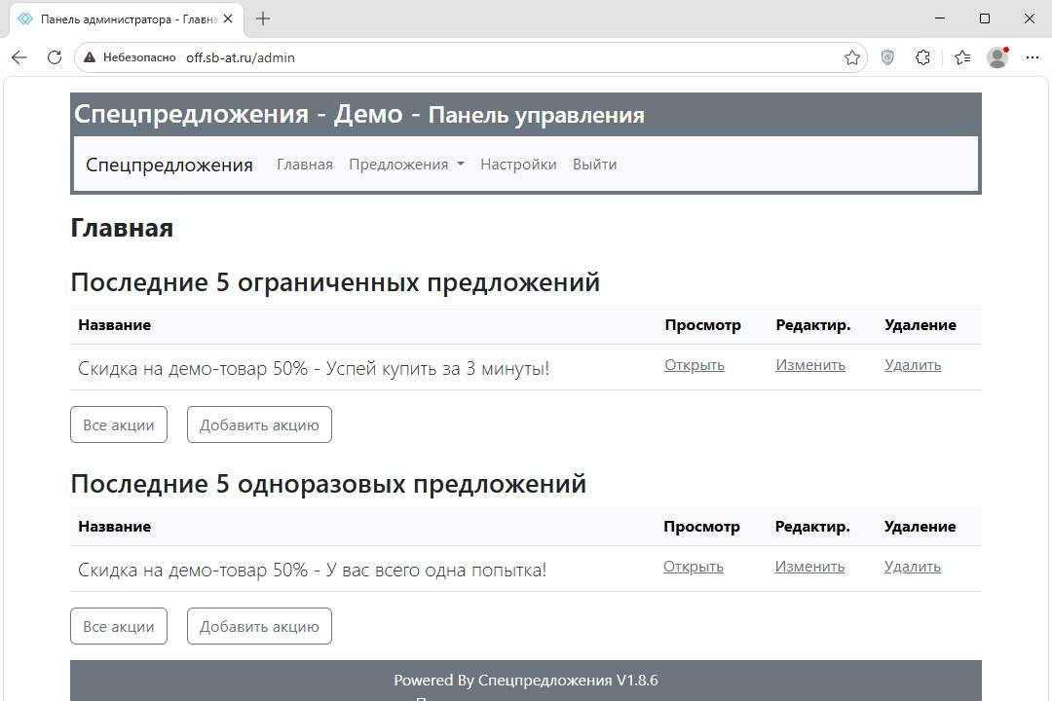Screen dimensions: 1052x701
Task: Open the browser settings ellipsis menu
Action: pyautogui.click(x=1033, y=57)
